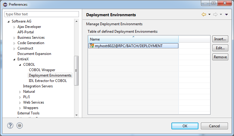Image resolution: width=234 pixels, height=136 pixels.
Task: Select Web Services tree item label
Action: click(33, 102)
